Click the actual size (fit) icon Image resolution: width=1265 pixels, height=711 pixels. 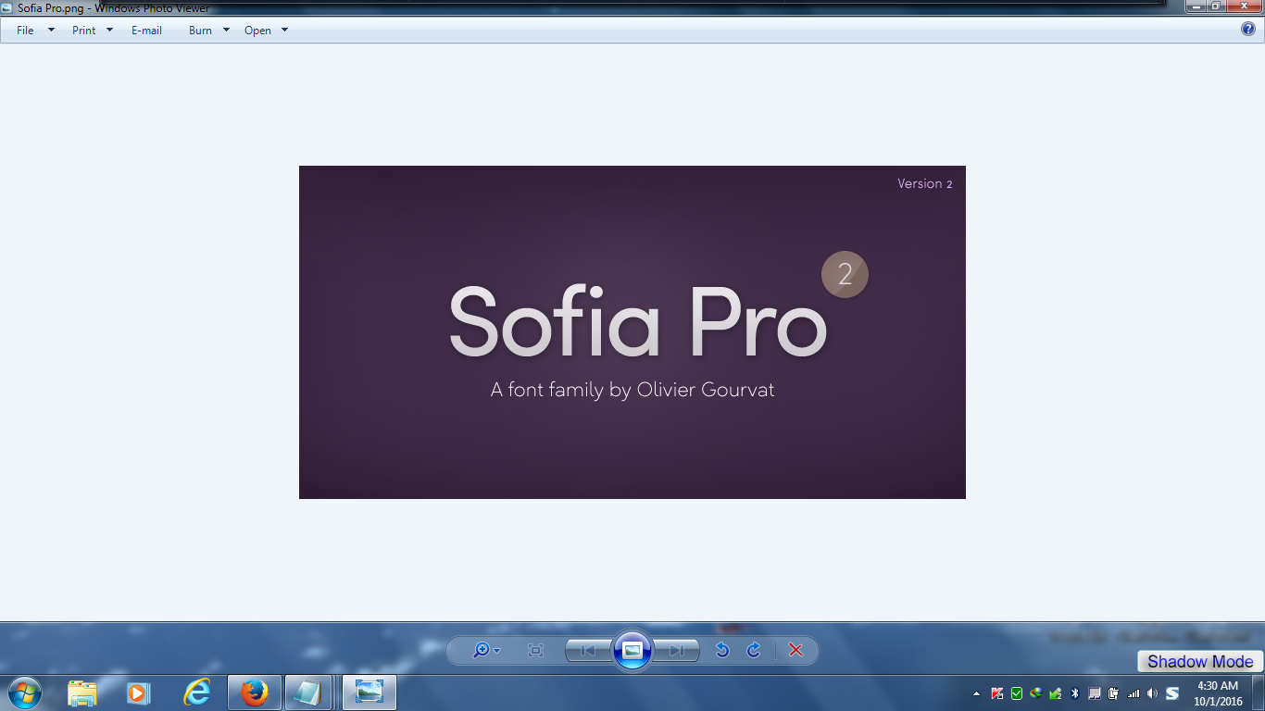(x=536, y=650)
